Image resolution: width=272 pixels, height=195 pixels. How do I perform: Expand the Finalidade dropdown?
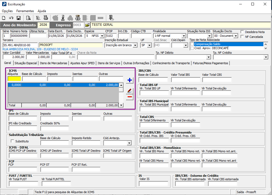coord(184,36)
